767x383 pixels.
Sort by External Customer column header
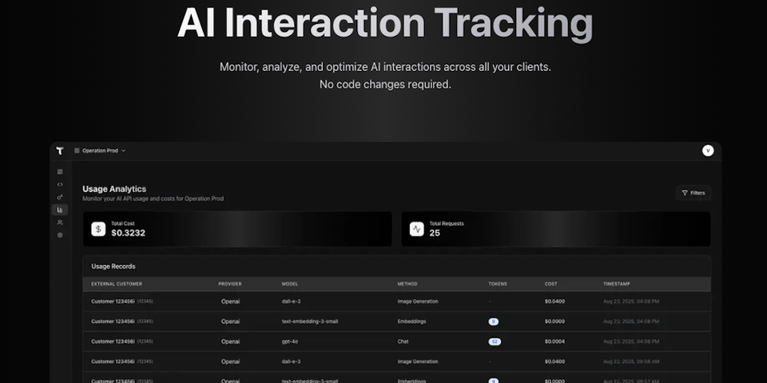117,284
